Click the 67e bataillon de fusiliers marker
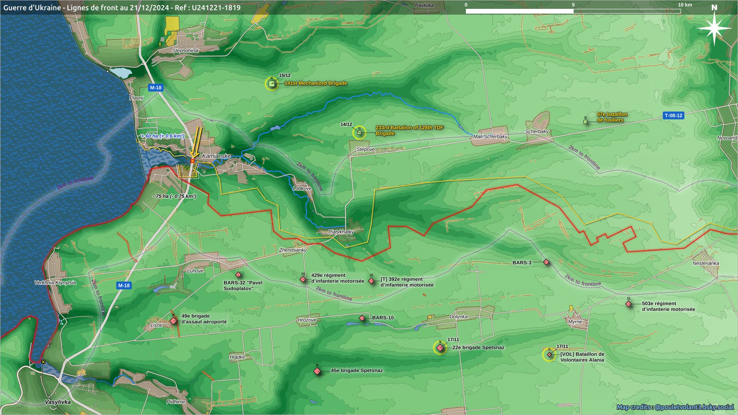This screenshot has height=415, width=738. (x=585, y=121)
